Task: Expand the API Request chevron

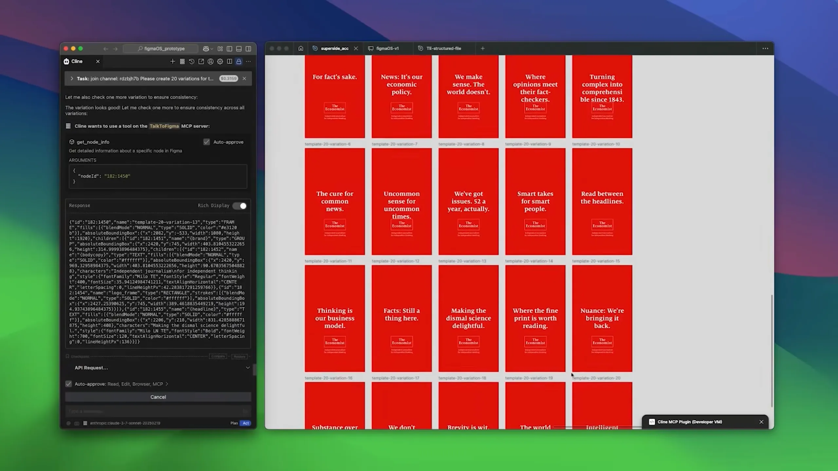Action: tap(248, 368)
